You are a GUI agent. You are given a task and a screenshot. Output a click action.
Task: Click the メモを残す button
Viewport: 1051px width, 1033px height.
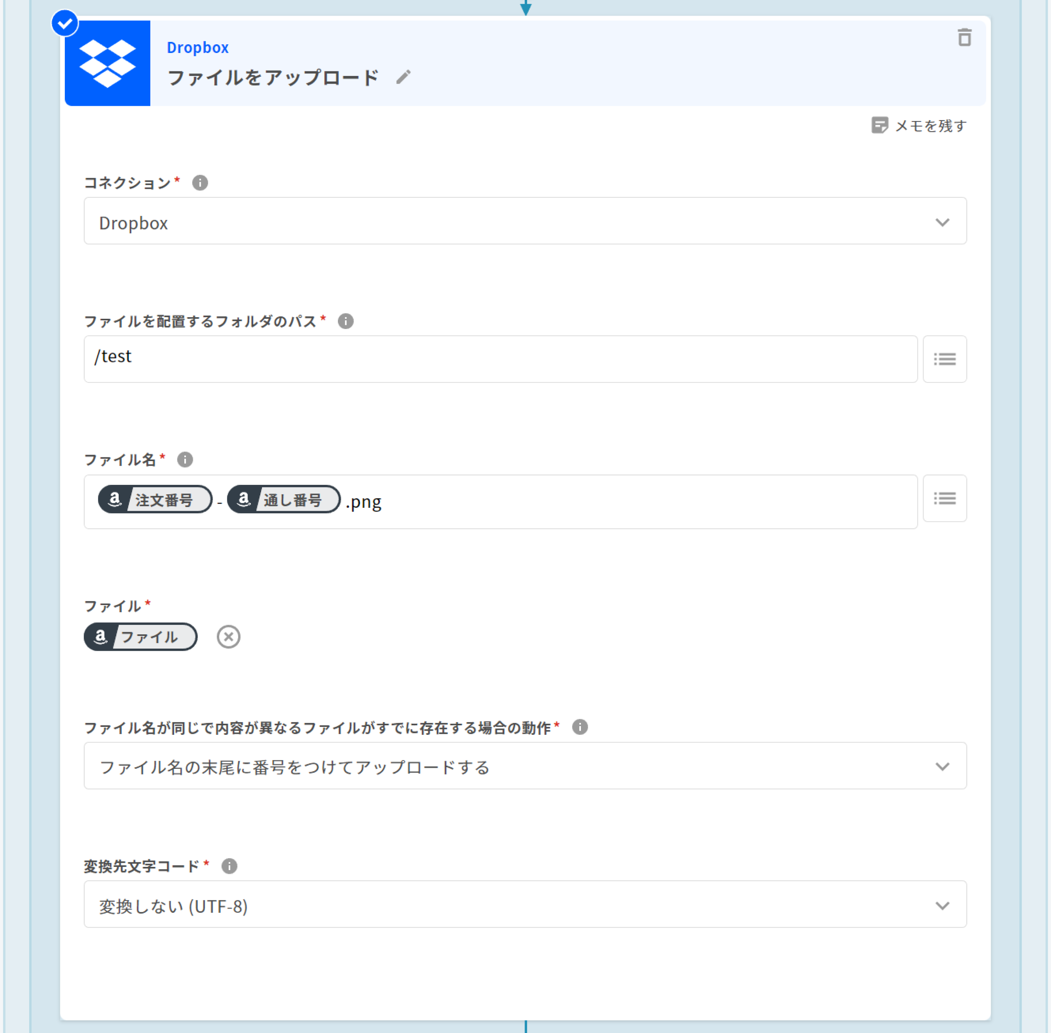(x=920, y=126)
